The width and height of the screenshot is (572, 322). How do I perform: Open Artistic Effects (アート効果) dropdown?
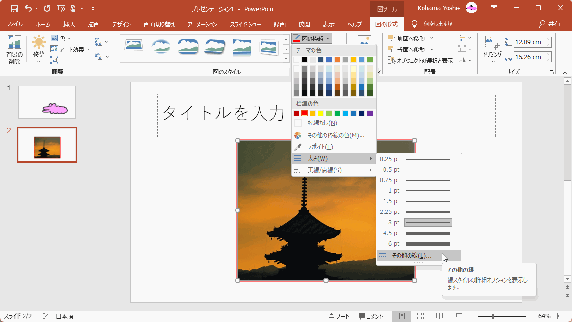(70, 50)
